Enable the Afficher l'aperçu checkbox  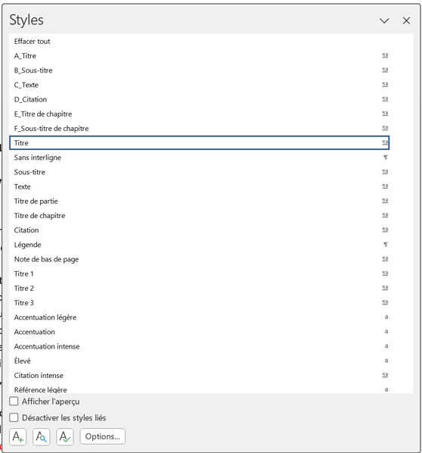pos(14,401)
